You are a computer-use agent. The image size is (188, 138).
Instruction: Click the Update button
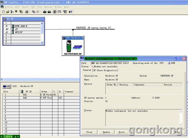[106, 132]
